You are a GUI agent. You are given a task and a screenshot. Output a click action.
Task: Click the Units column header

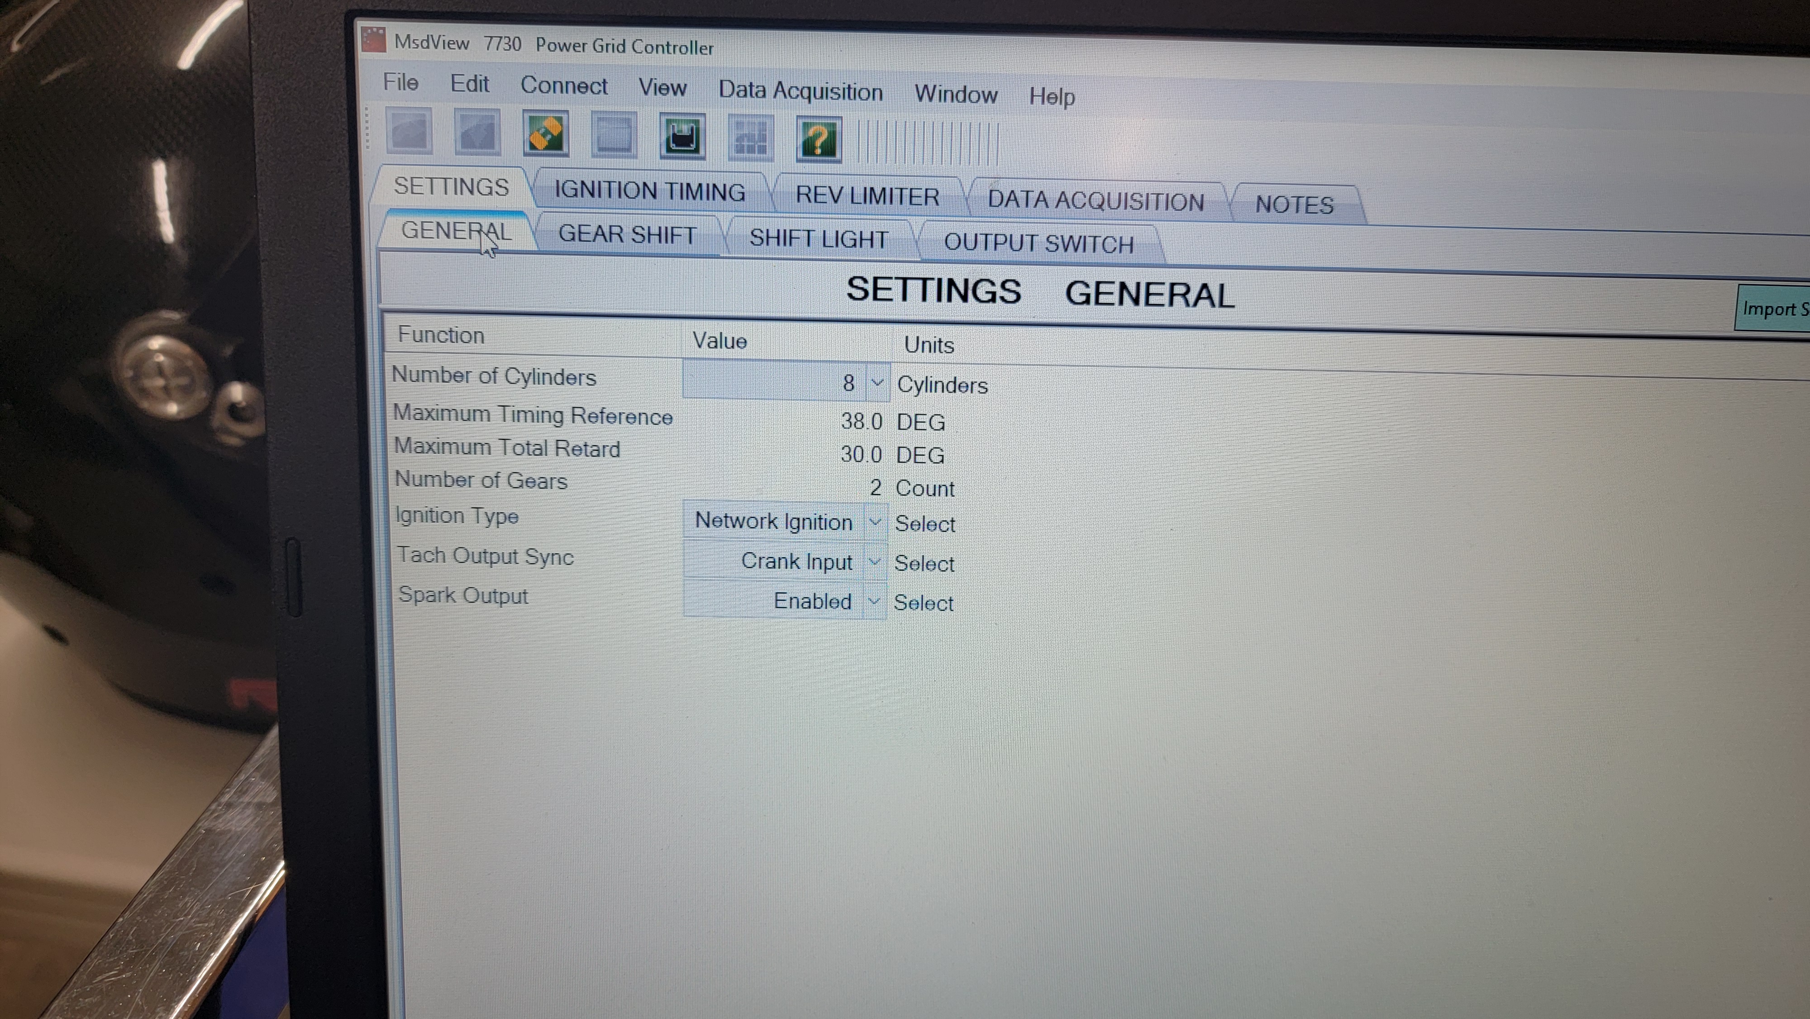(929, 345)
